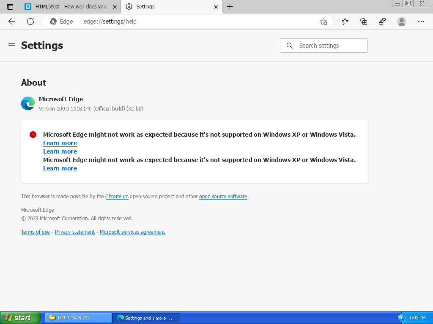Click the version 109.0.1518.140 text
The image size is (433, 324).
91,108
